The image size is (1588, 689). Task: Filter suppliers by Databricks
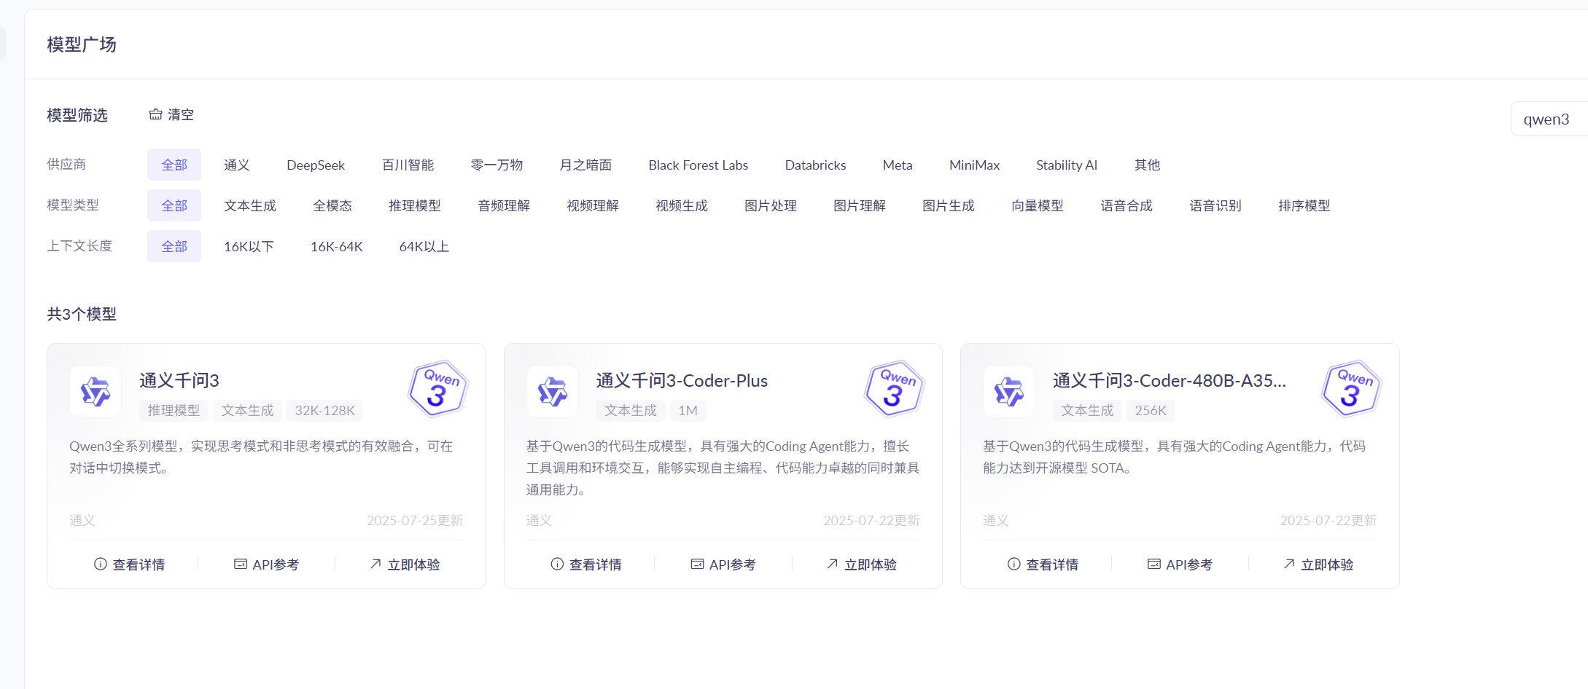816,165
